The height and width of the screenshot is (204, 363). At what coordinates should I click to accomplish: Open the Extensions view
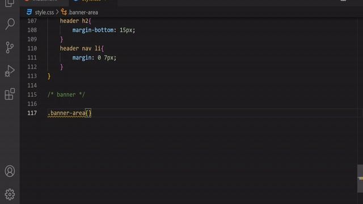click(10, 94)
